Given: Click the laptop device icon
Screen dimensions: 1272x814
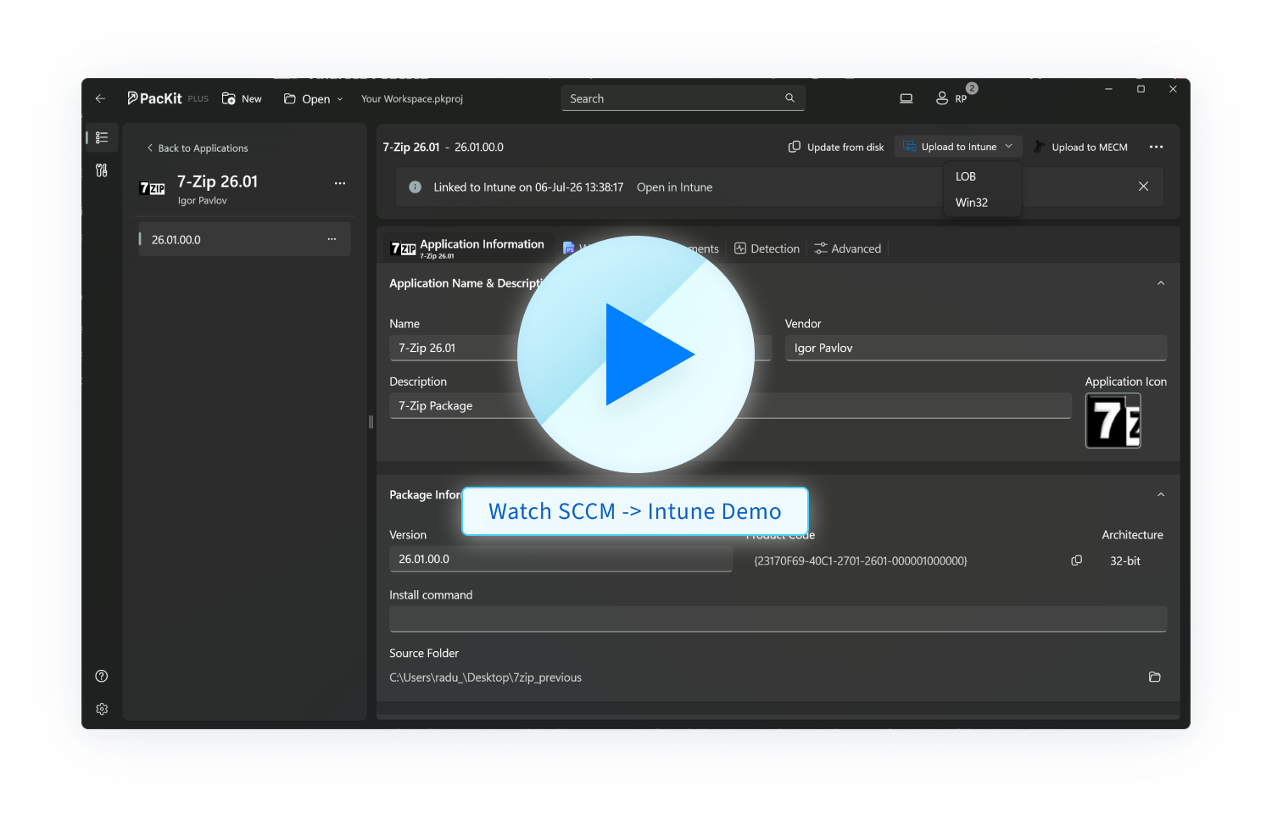Looking at the screenshot, I should [906, 98].
